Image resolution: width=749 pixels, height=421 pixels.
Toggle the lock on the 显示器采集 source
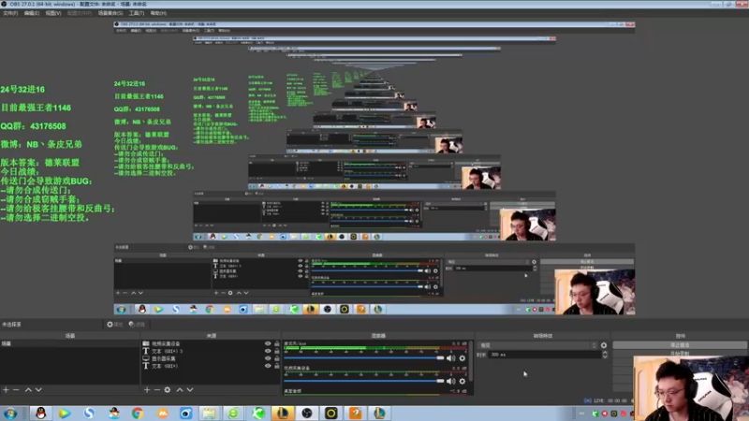[x=276, y=358]
